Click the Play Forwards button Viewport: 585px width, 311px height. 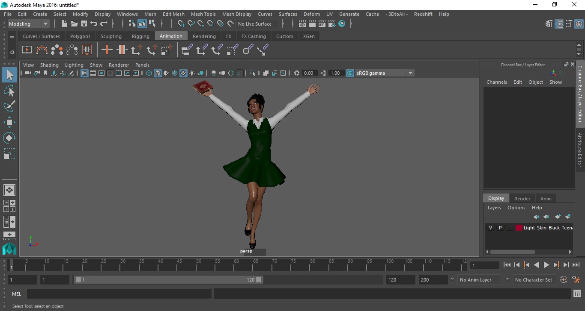[x=546, y=265]
